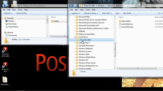This screenshot has width=163, height=91.
Task: Click folder icon beside Windows Media Player
Action: (77, 57)
